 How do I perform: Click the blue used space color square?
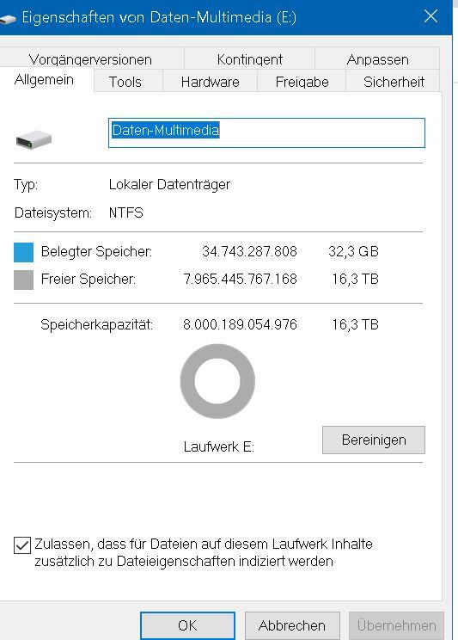(24, 252)
